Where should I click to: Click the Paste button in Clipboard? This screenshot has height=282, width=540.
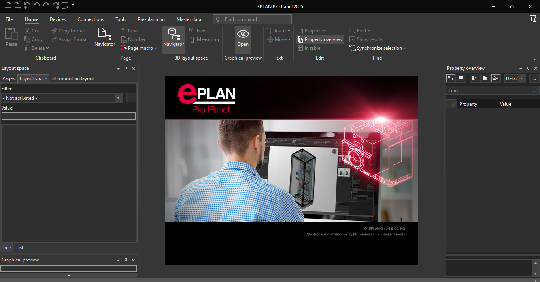click(11, 37)
